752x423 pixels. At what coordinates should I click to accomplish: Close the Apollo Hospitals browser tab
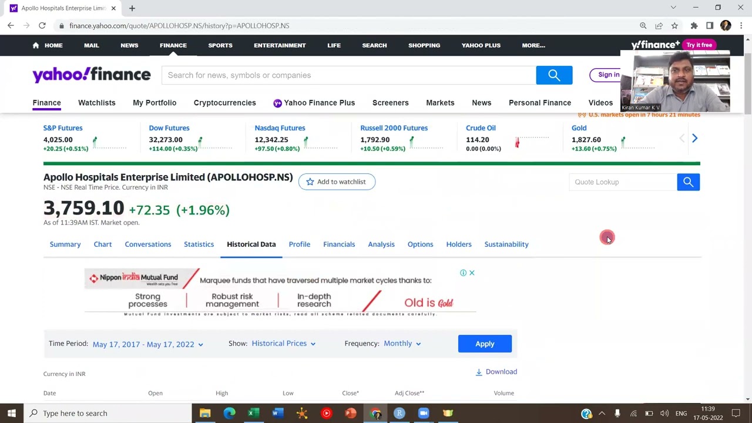(x=113, y=8)
